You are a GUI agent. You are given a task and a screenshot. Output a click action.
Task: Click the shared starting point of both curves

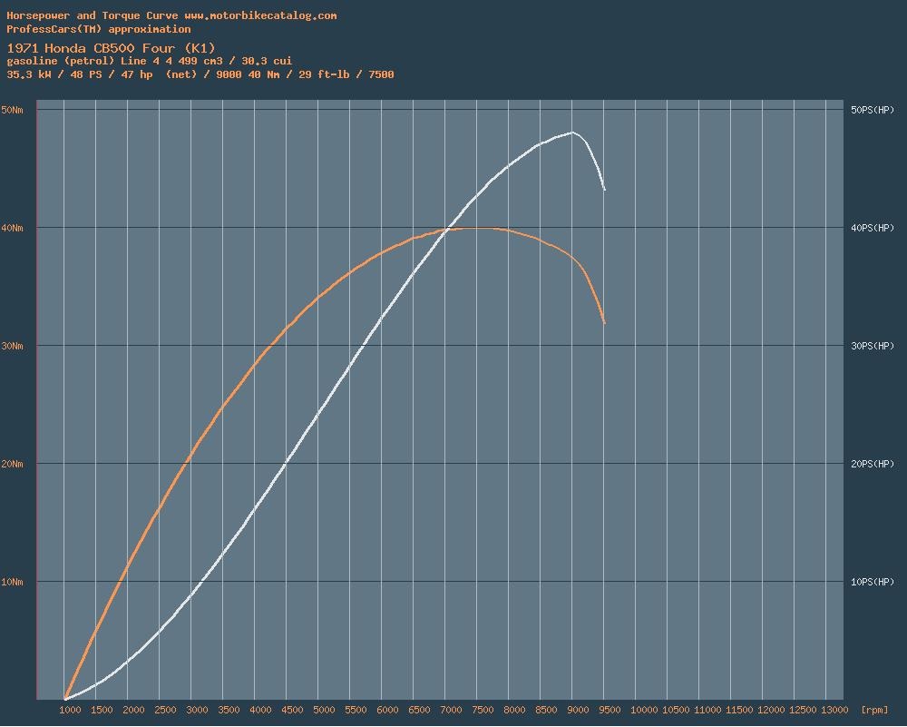click(x=65, y=698)
